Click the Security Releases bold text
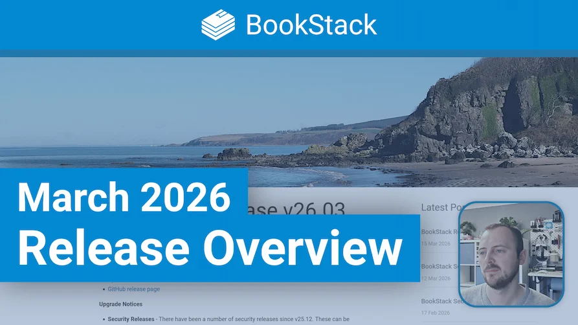This screenshot has width=578, height=325. [x=131, y=319]
